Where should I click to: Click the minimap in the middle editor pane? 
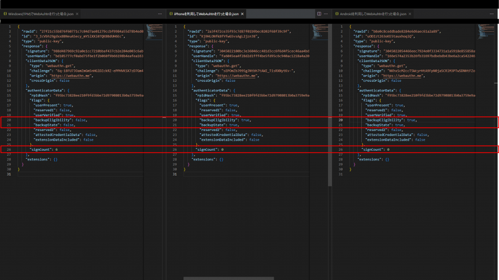click(319, 33)
